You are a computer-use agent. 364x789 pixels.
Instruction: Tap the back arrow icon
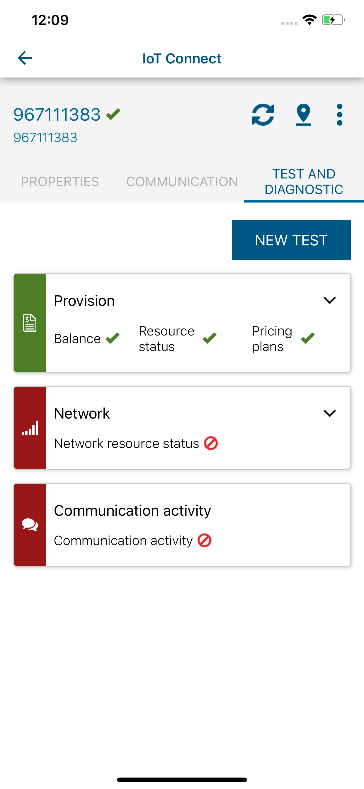point(25,58)
